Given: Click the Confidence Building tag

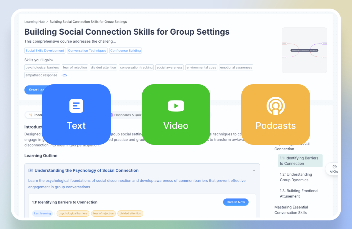Looking at the screenshot, I should click(x=125, y=51).
